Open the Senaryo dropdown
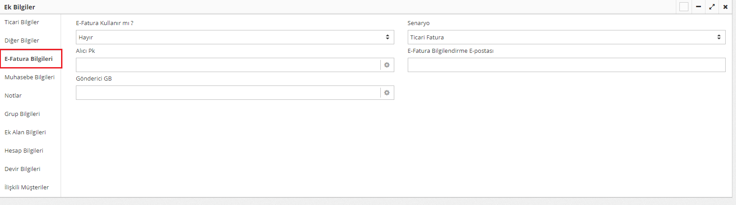Viewport: 736px width, 205px height. [566, 37]
